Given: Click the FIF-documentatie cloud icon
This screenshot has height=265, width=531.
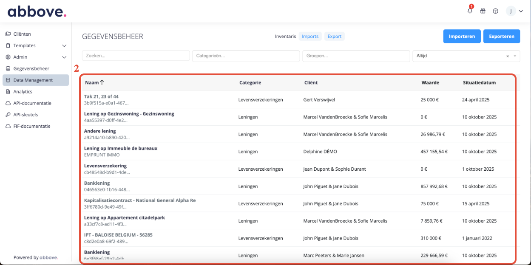Looking at the screenshot, I should (8, 126).
